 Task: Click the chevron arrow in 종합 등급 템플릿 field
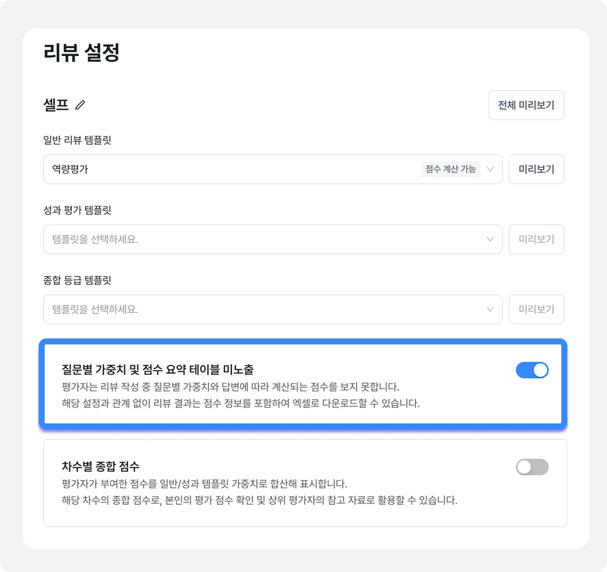(490, 309)
